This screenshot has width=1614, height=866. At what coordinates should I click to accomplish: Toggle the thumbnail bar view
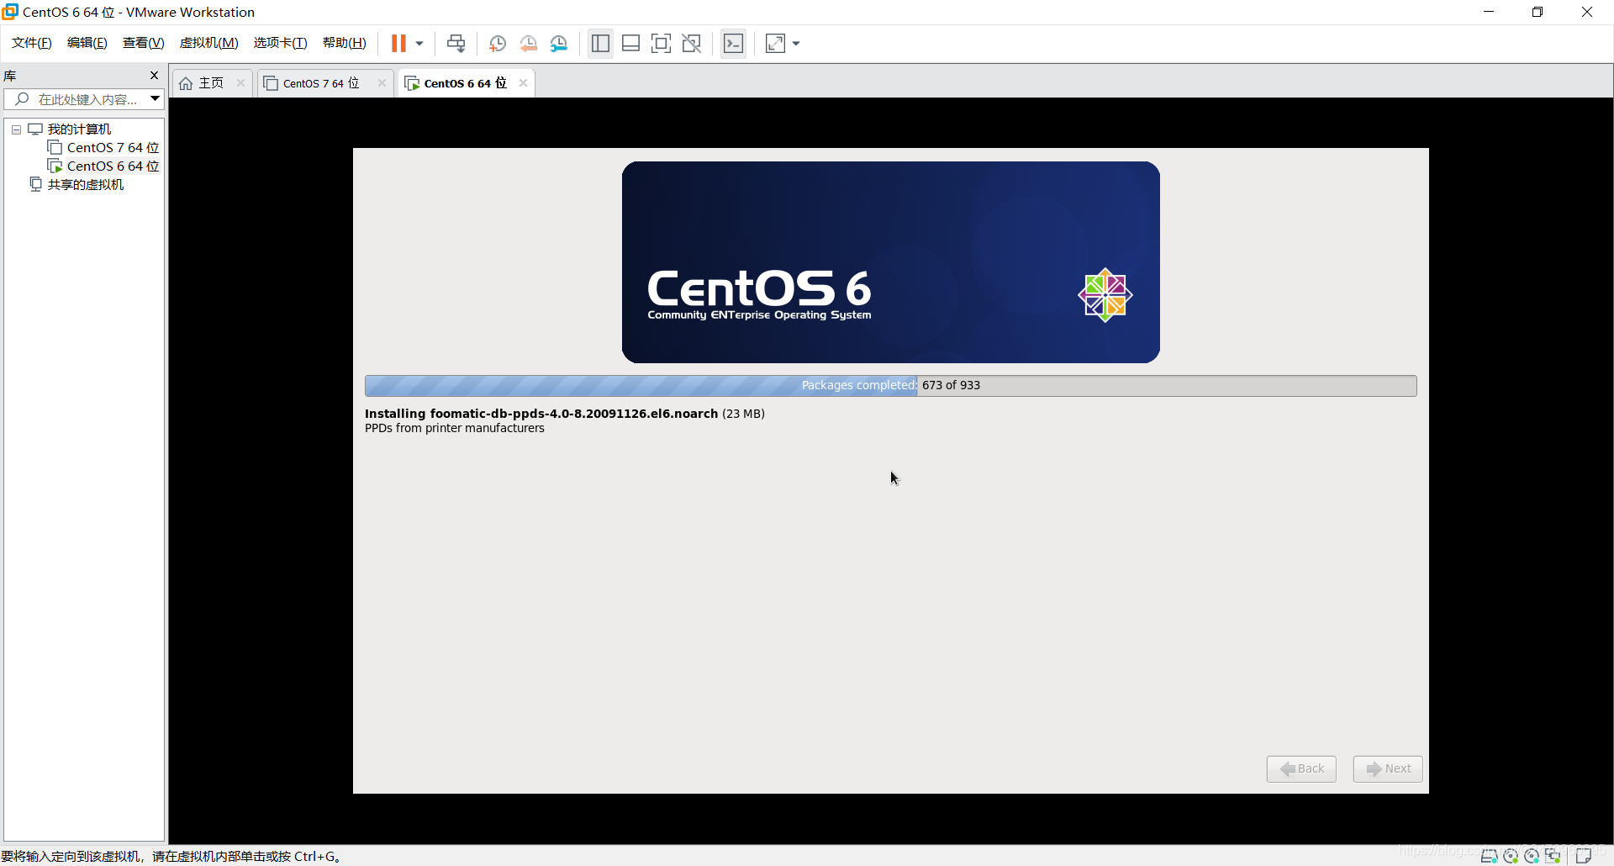tap(630, 43)
